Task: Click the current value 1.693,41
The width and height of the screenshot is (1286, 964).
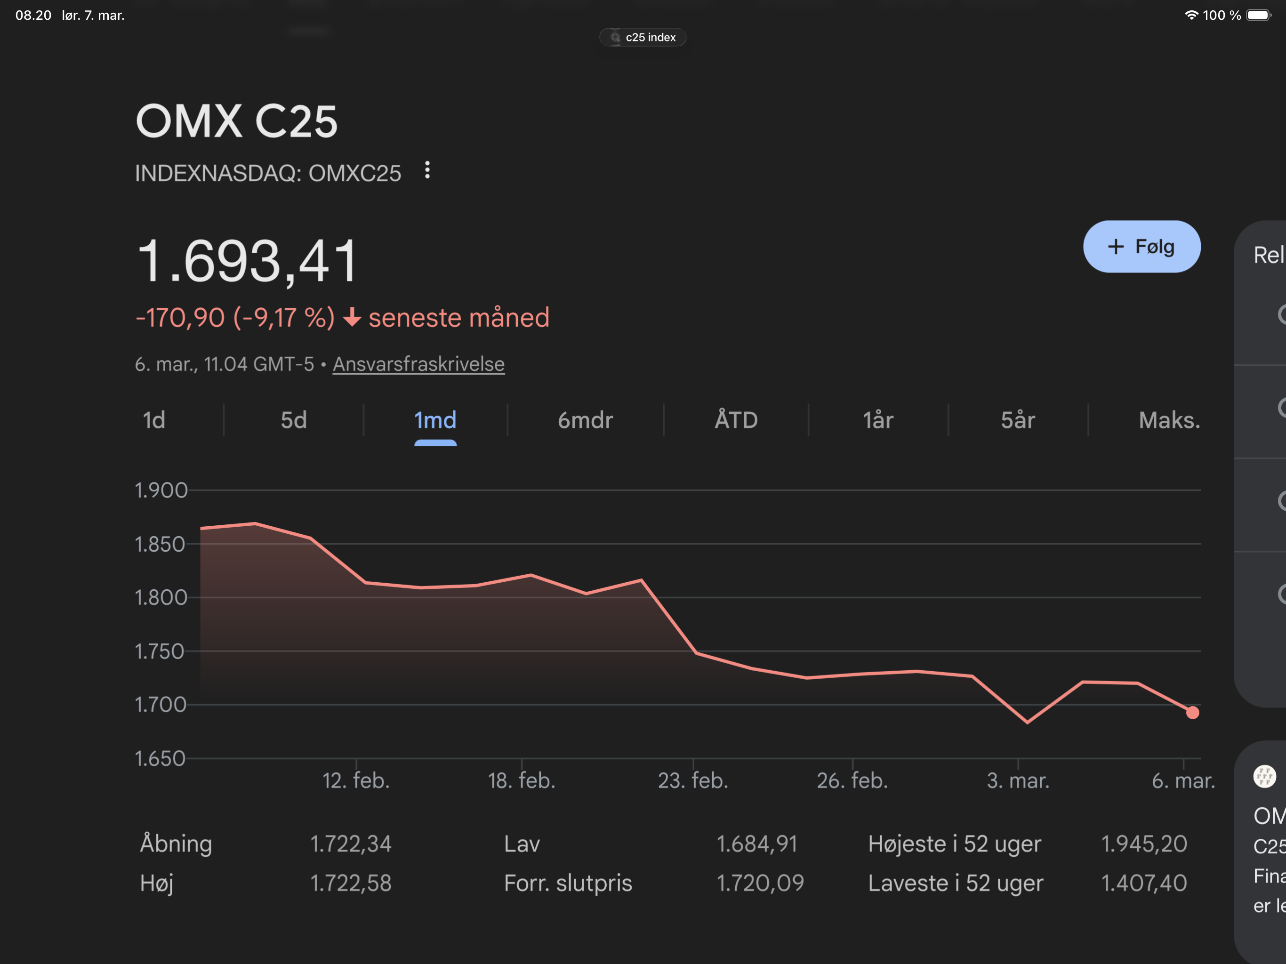Action: (247, 261)
